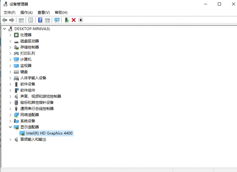Expand the 处理器 category
Screen dimensions: 237x172
pos(10,35)
